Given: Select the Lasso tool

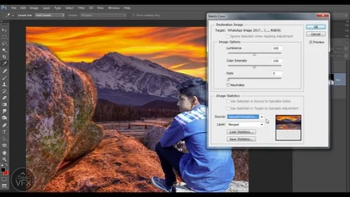Looking at the screenshot, I should (4, 44).
